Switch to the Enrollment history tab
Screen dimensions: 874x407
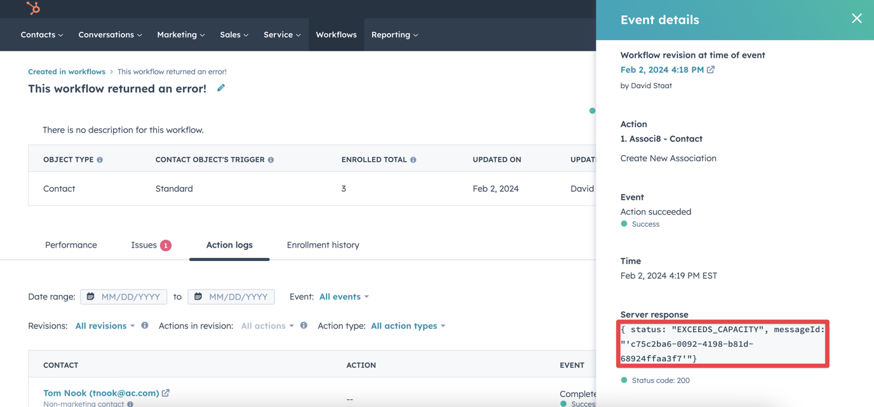(323, 245)
